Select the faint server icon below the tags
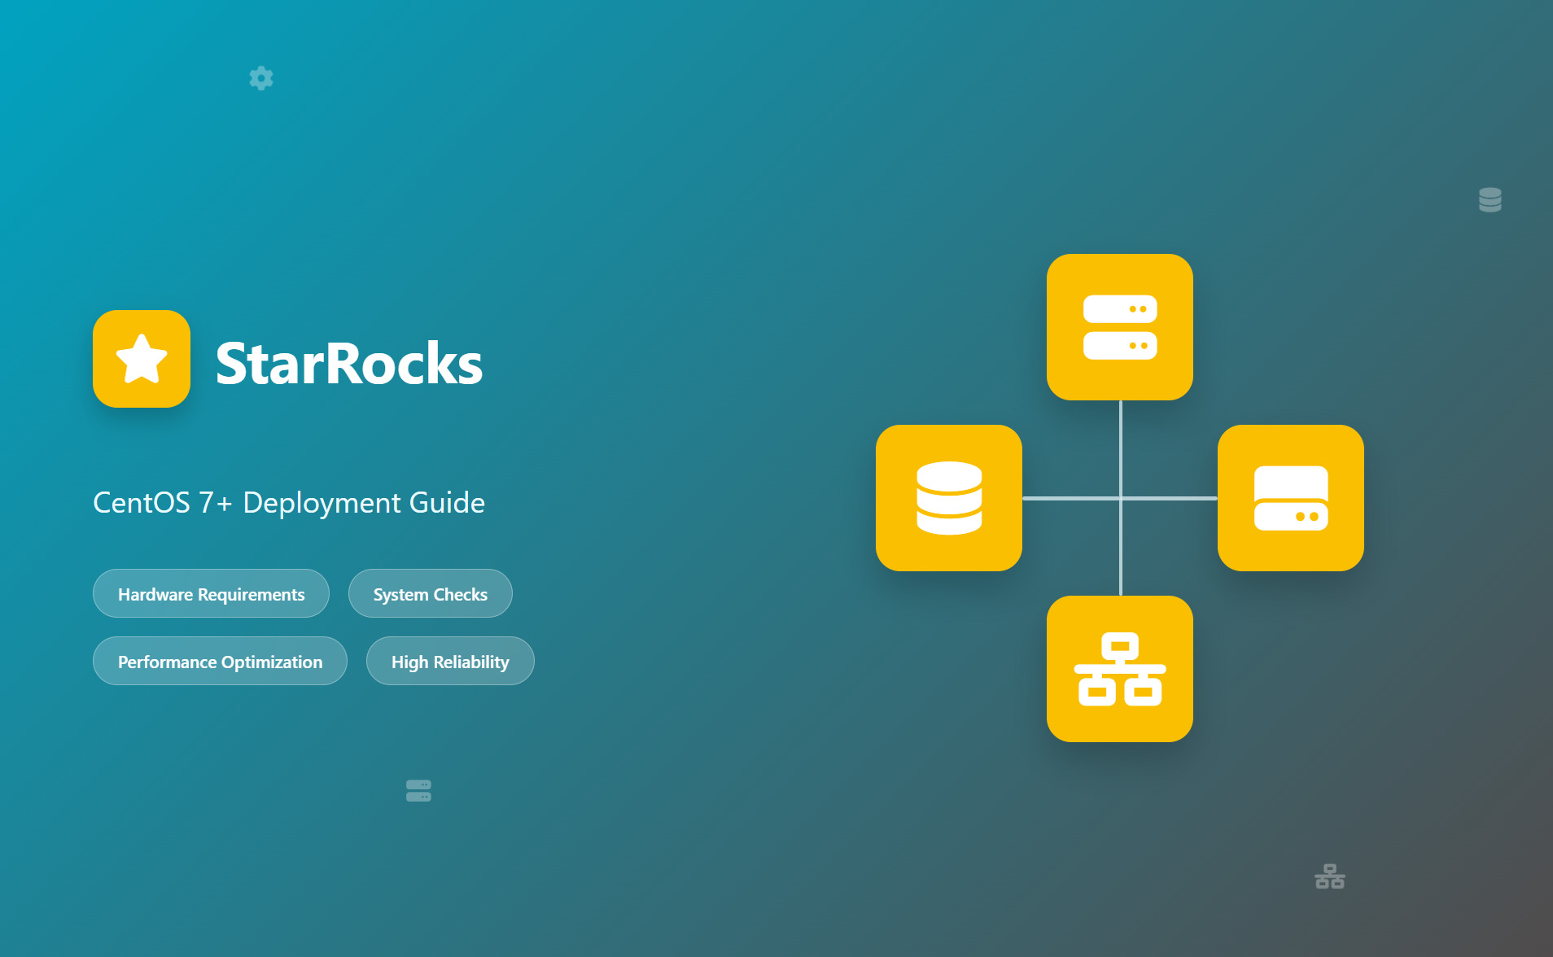The image size is (1553, 957). coord(418,790)
